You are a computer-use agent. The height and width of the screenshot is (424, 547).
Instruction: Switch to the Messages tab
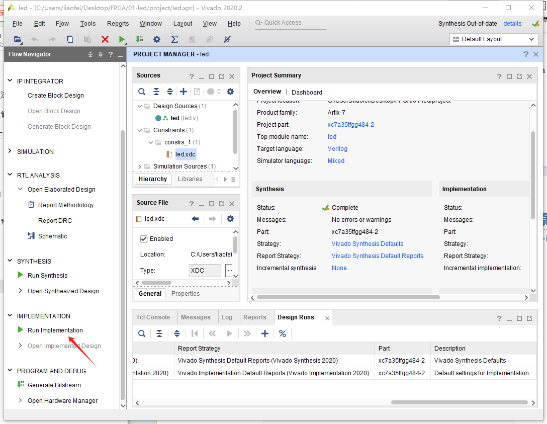(x=196, y=317)
